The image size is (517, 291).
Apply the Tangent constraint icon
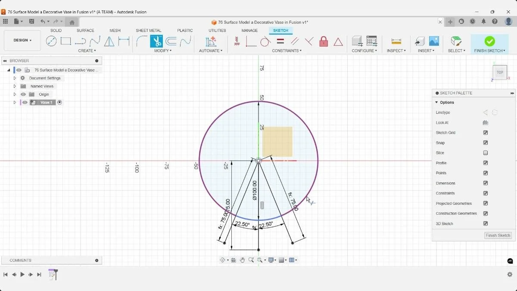(x=265, y=41)
